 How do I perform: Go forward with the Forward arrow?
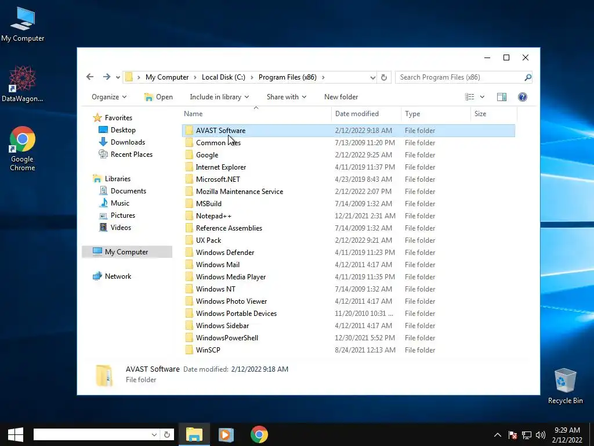107,77
